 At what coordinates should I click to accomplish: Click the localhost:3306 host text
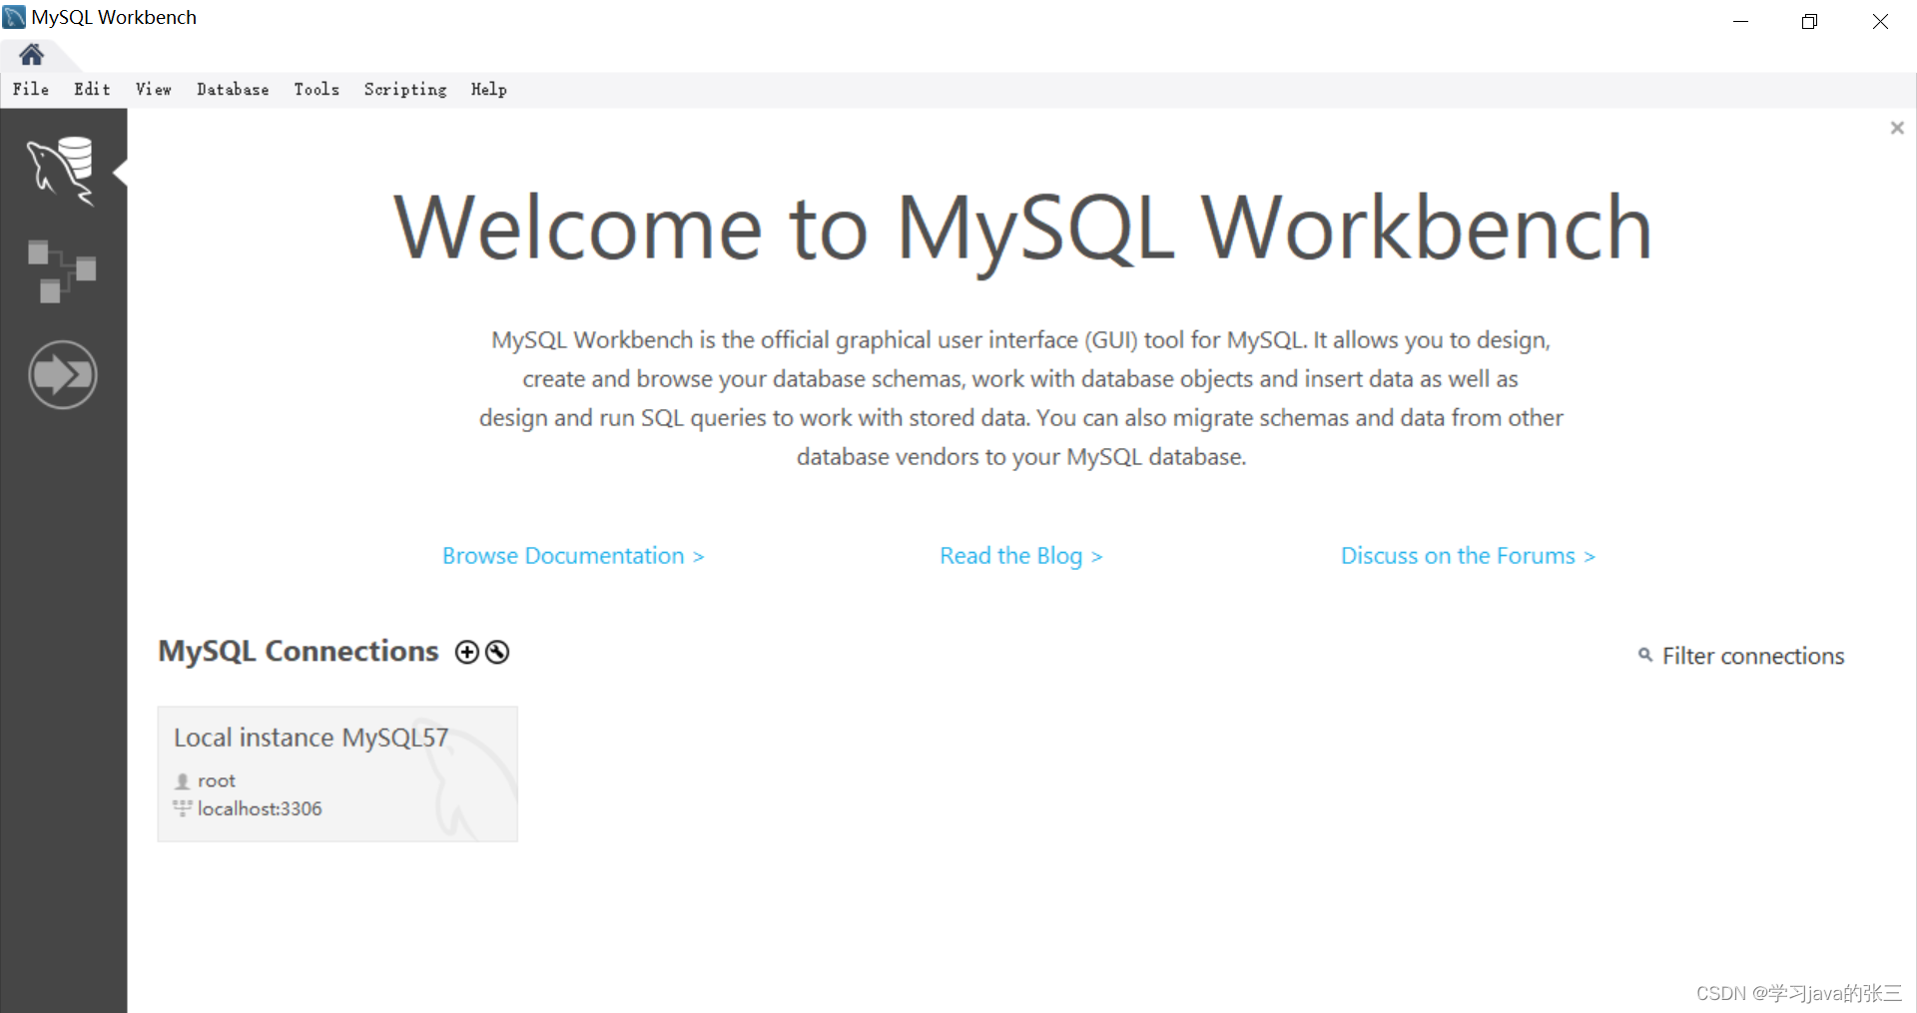click(x=260, y=808)
